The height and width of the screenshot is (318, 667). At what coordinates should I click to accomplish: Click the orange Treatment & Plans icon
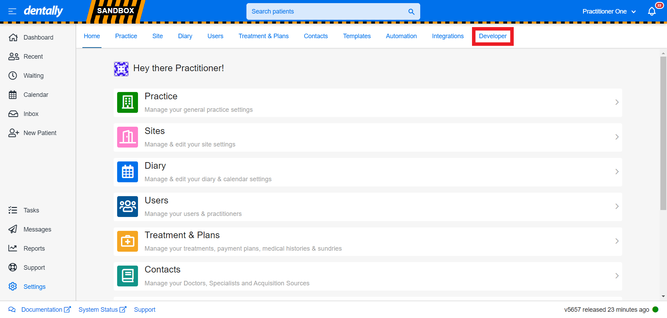pos(128,241)
